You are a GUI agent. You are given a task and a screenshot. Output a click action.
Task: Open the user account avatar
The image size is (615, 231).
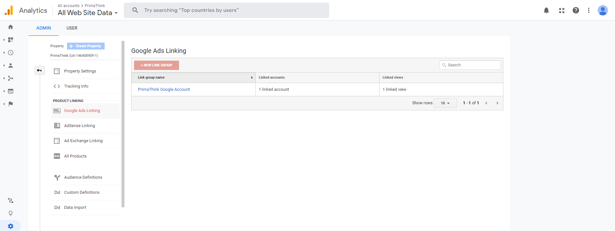click(603, 10)
